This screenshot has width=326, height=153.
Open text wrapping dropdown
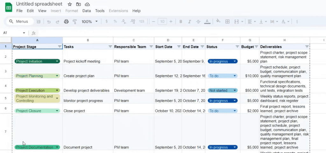(x=274, y=21)
